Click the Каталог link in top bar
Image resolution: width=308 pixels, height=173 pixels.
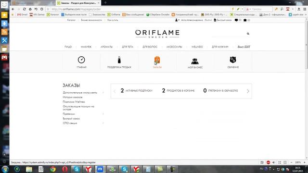[x=71, y=20]
